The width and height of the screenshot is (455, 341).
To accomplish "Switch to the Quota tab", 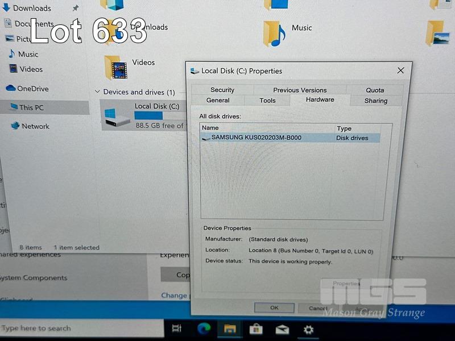I will [375, 90].
